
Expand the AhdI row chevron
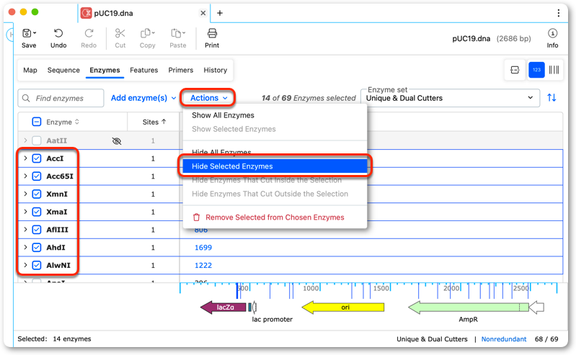[x=25, y=247]
